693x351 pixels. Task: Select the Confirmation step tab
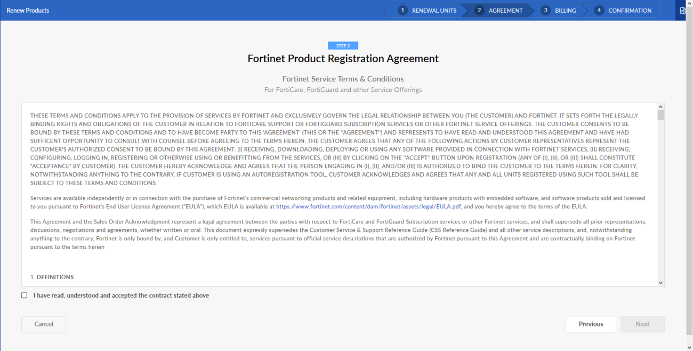(x=623, y=11)
